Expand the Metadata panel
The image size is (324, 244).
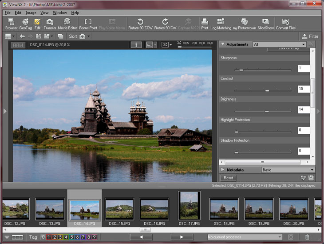222,169
